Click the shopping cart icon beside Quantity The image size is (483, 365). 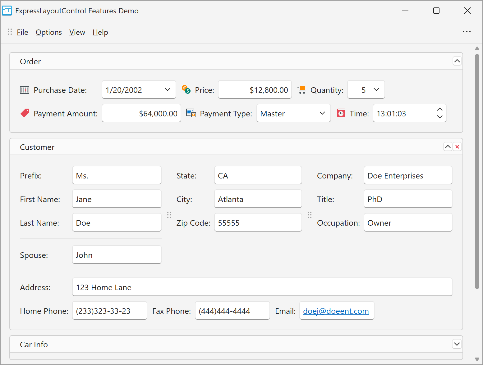301,90
